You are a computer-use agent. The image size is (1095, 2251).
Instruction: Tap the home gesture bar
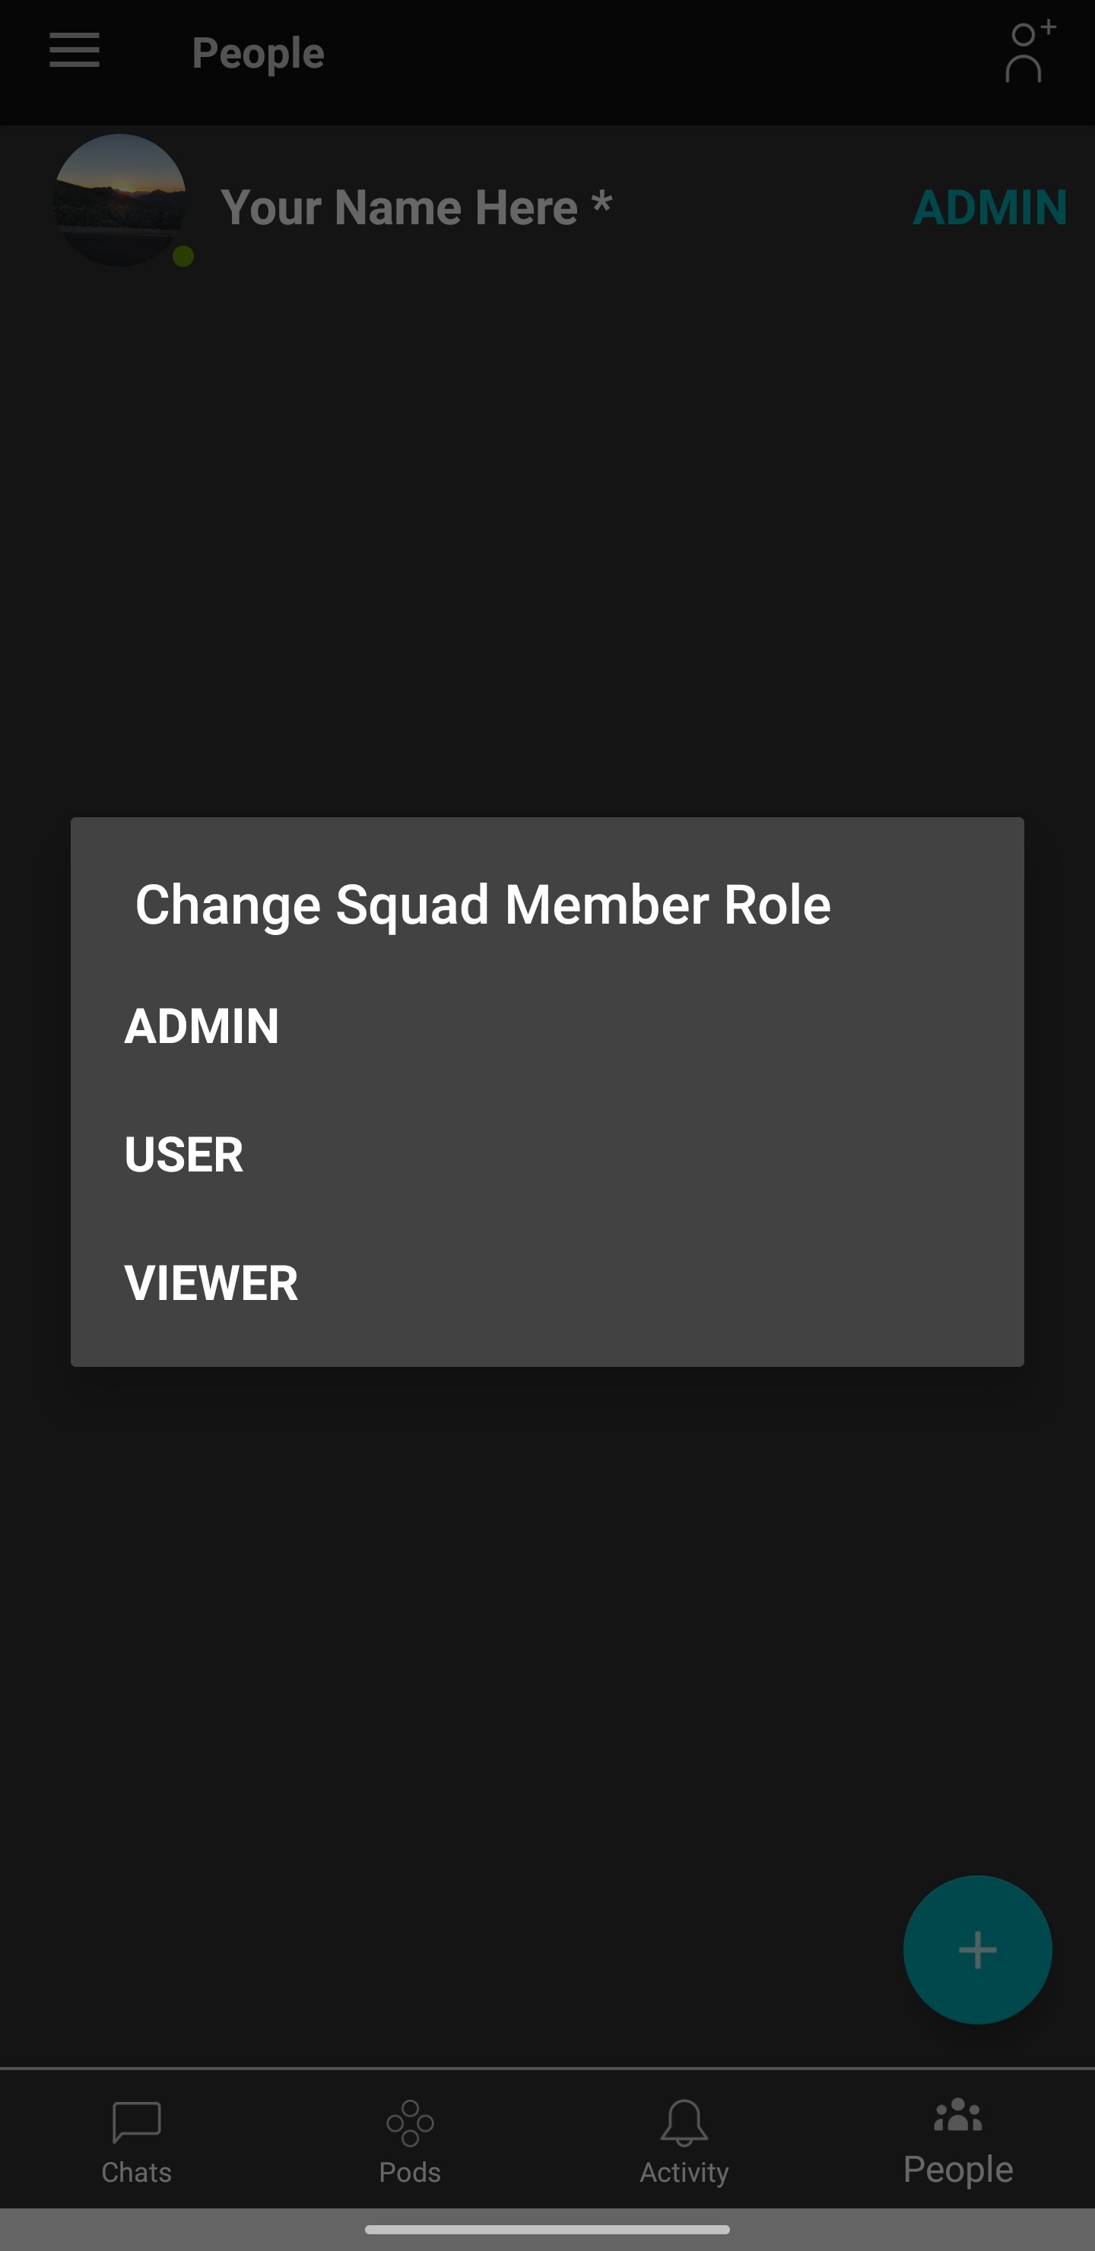point(547,2229)
